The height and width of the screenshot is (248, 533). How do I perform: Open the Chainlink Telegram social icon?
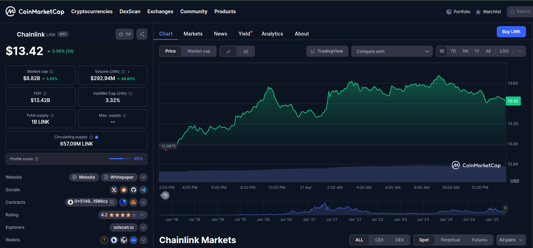(143, 190)
